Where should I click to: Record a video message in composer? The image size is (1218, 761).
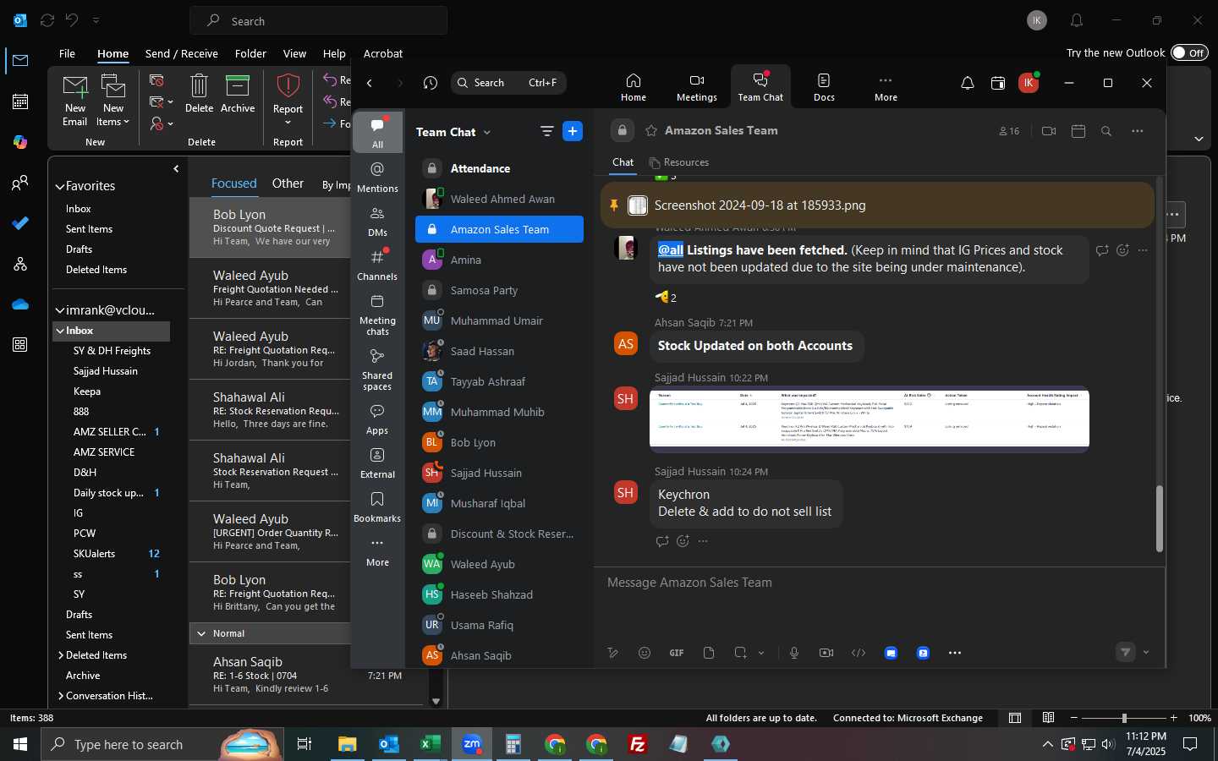point(826,653)
